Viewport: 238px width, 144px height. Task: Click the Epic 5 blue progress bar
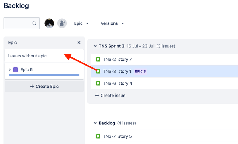tap(44, 75)
